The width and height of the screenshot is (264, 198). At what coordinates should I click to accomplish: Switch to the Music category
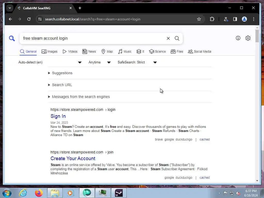coord(125,52)
